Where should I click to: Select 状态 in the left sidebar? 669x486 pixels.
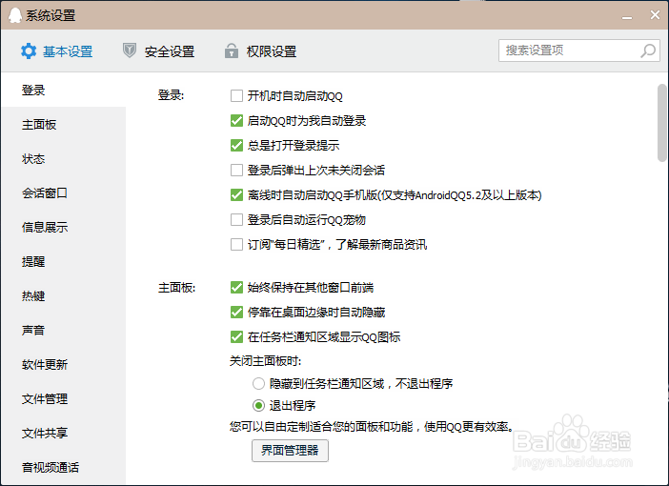pos(64,159)
